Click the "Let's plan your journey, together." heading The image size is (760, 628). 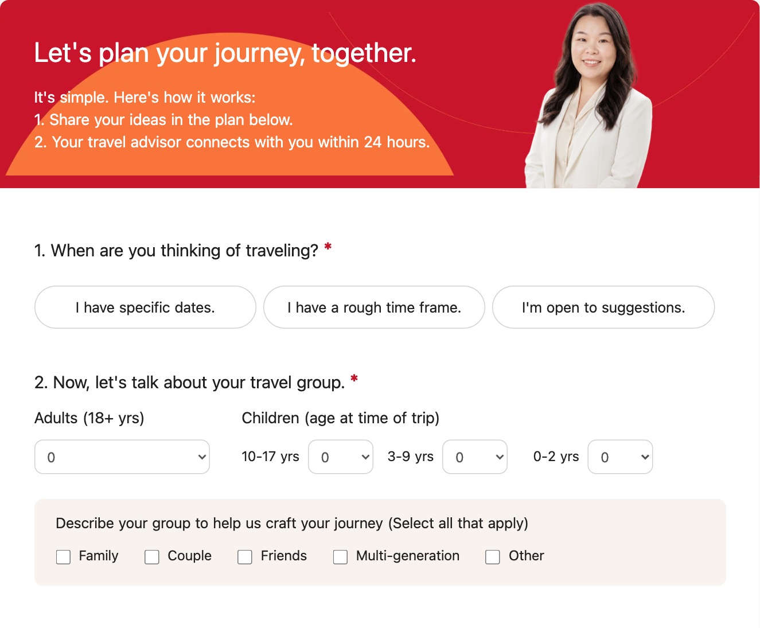pos(225,53)
